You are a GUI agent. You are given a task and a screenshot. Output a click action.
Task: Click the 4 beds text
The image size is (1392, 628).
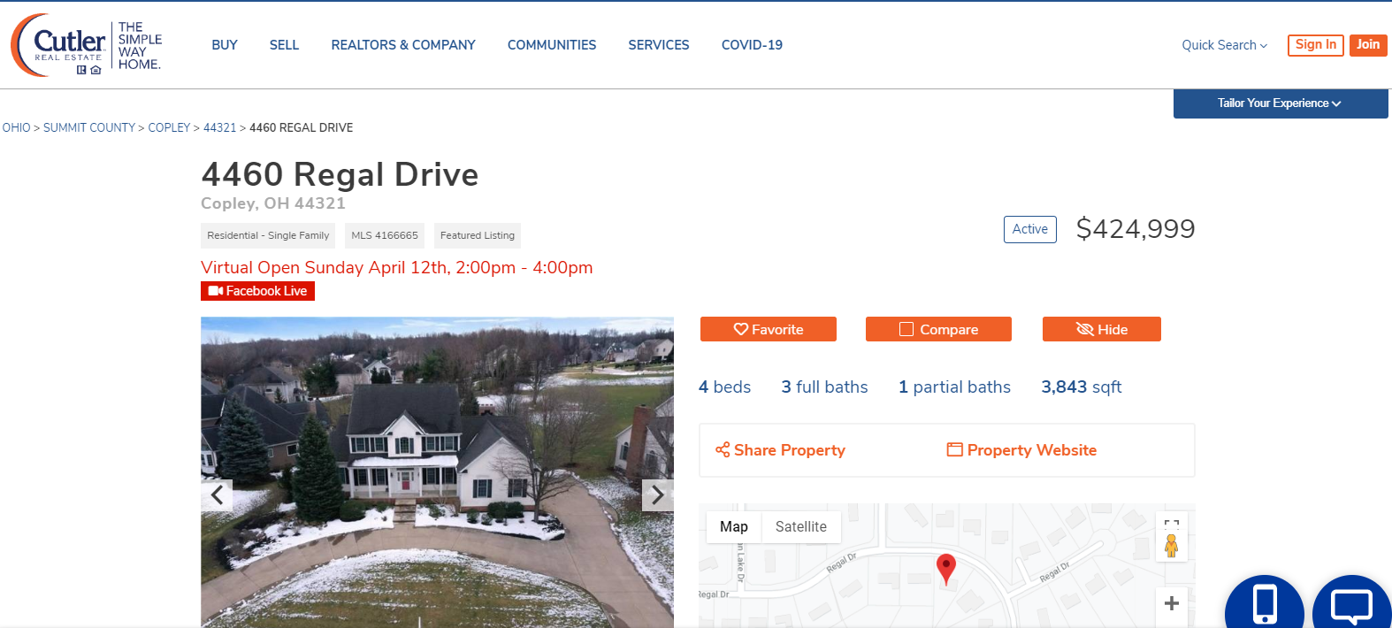click(x=724, y=387)
